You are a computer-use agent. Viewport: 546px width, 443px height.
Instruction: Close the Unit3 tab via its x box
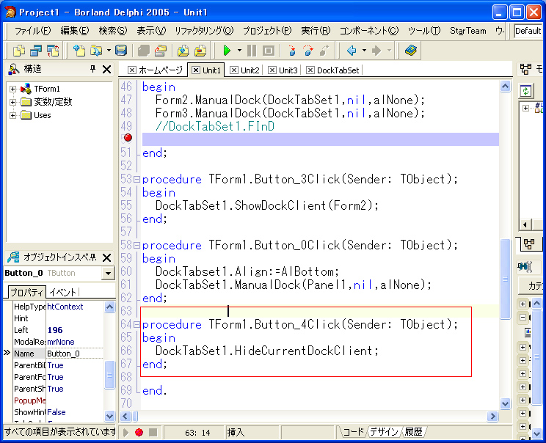coord(272,70)
